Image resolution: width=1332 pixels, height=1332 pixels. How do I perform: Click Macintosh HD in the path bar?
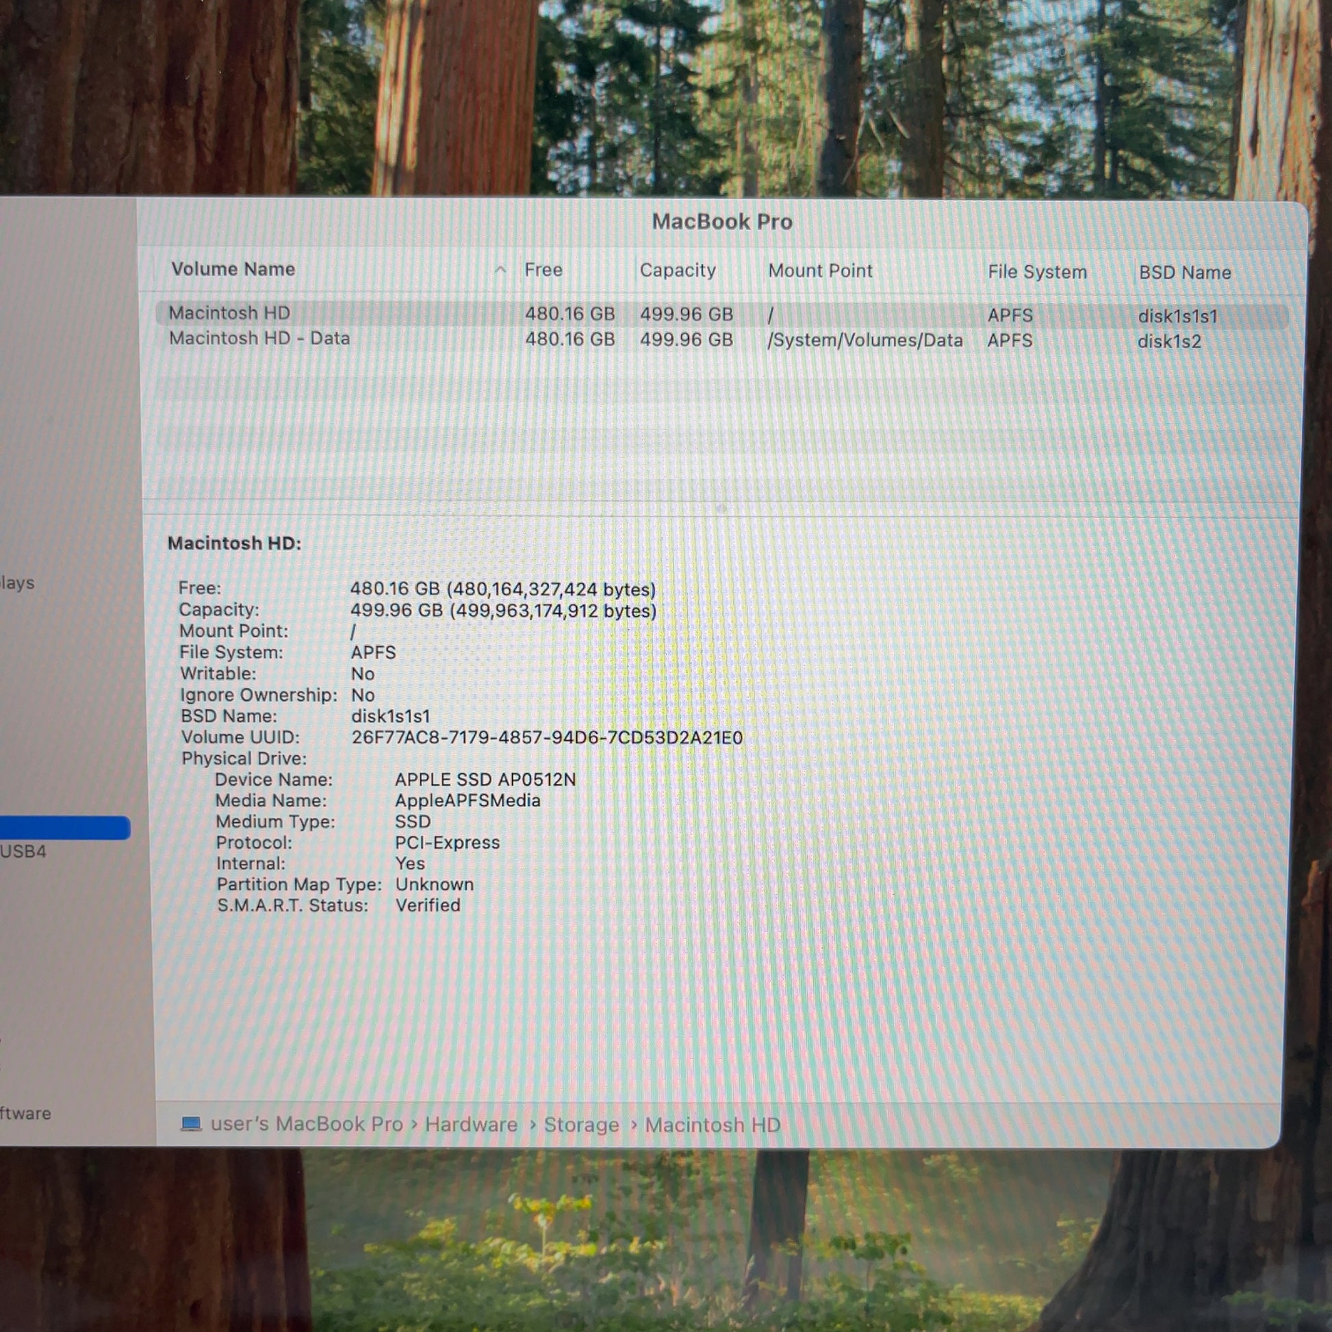[712, 1125]
